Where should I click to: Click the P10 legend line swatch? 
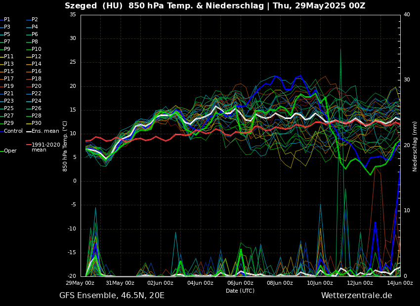click(x=29, y=49)
